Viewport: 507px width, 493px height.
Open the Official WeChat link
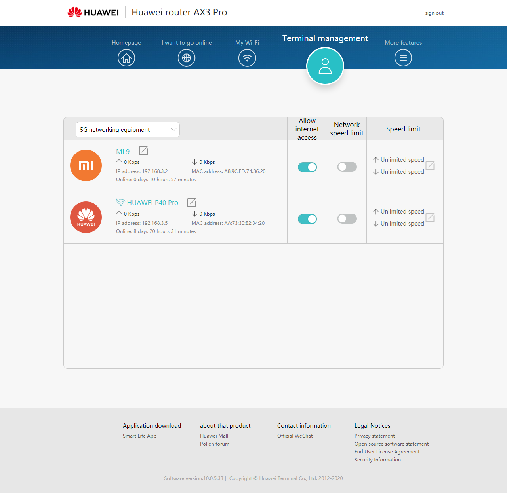[295, 436]
